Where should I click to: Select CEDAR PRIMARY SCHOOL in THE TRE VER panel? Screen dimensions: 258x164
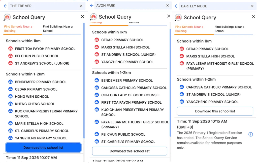tap(36, 89)
